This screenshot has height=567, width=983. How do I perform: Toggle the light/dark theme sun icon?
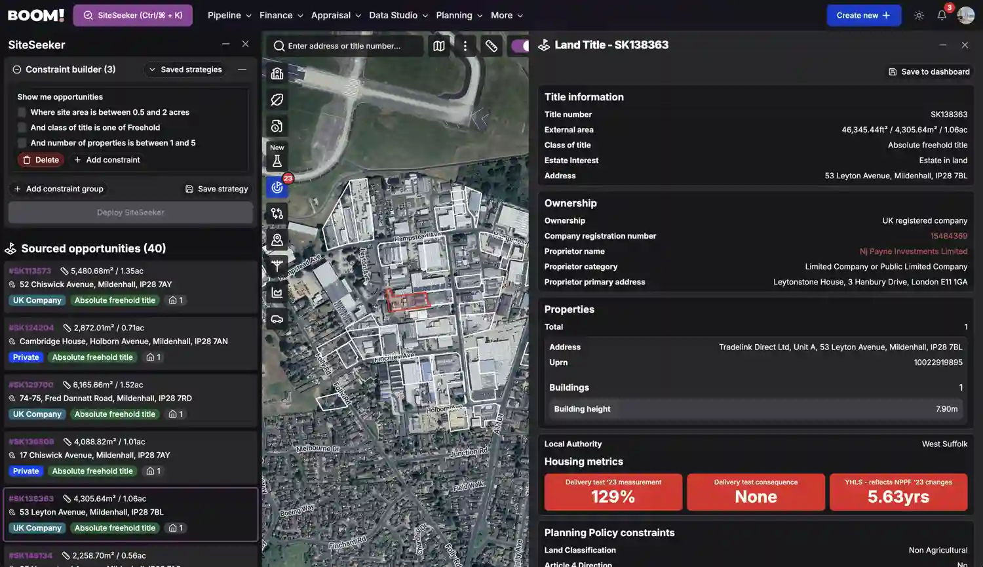(919, 15)
